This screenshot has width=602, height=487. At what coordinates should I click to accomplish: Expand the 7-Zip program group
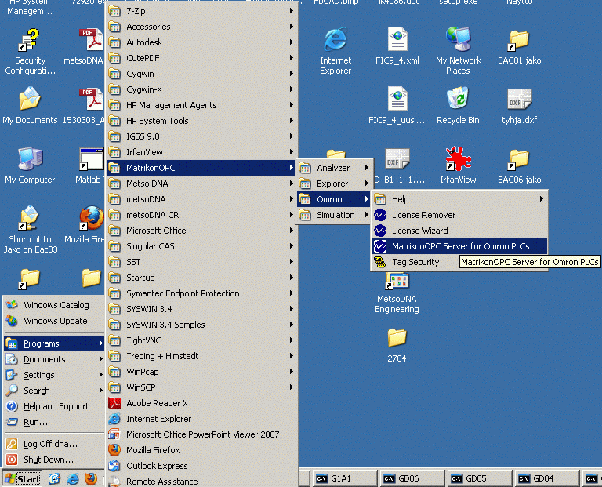click(x=201, y=11)
